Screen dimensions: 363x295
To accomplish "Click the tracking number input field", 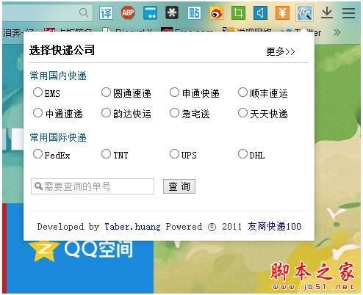I will tap(93, 186).
